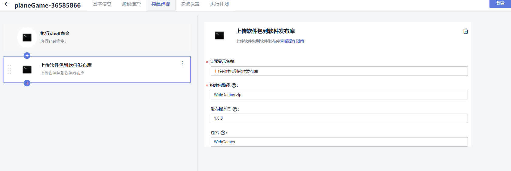Click the back arrow beside planeGame-36585866
511x171 pixels.
[x=7, y=4]
